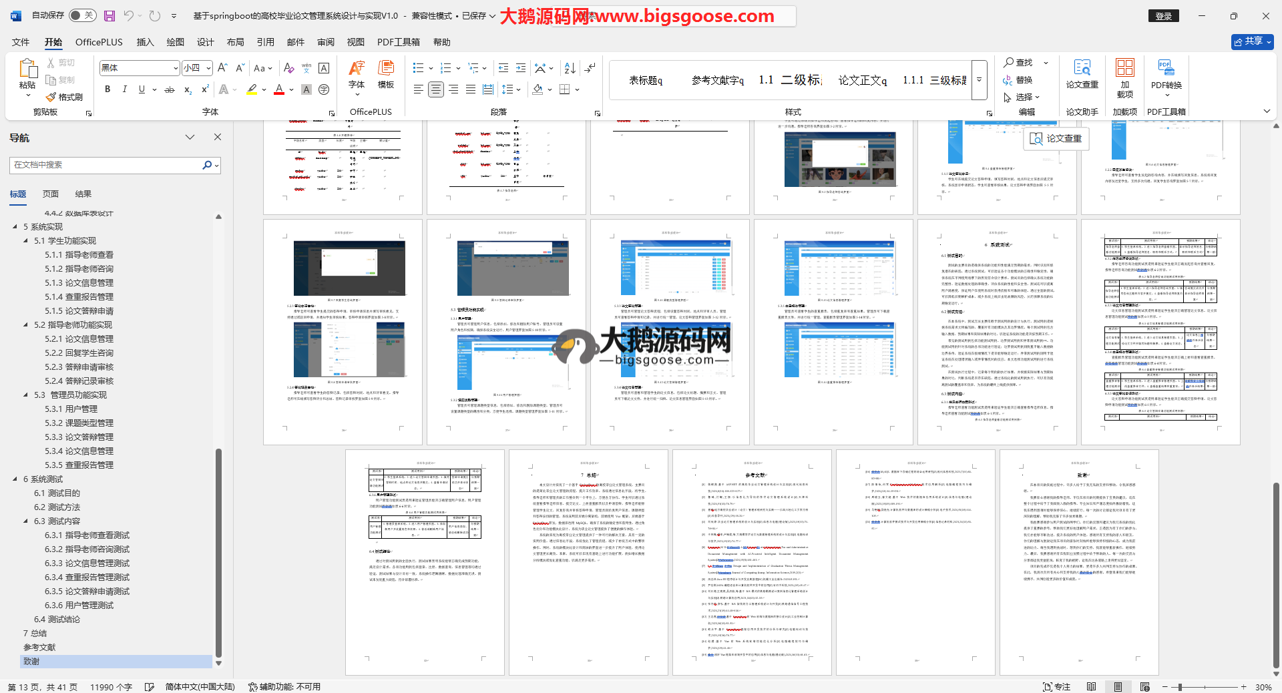Expand the styles gallery dropdown
The width and height of the screenshot is (1282, 693).
(979, 79)
